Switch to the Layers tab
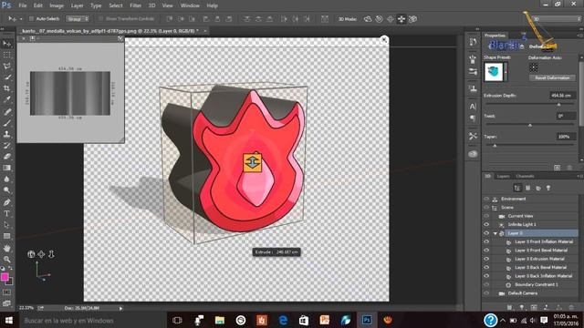 pos(503,176)
